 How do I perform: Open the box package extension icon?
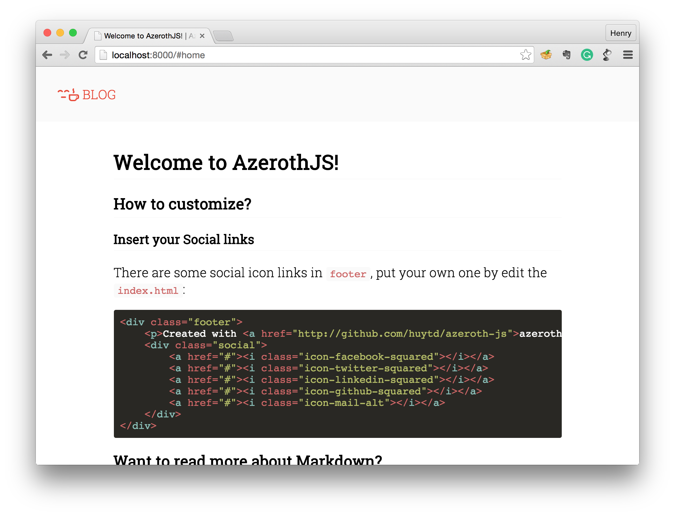tap(546, 55)
